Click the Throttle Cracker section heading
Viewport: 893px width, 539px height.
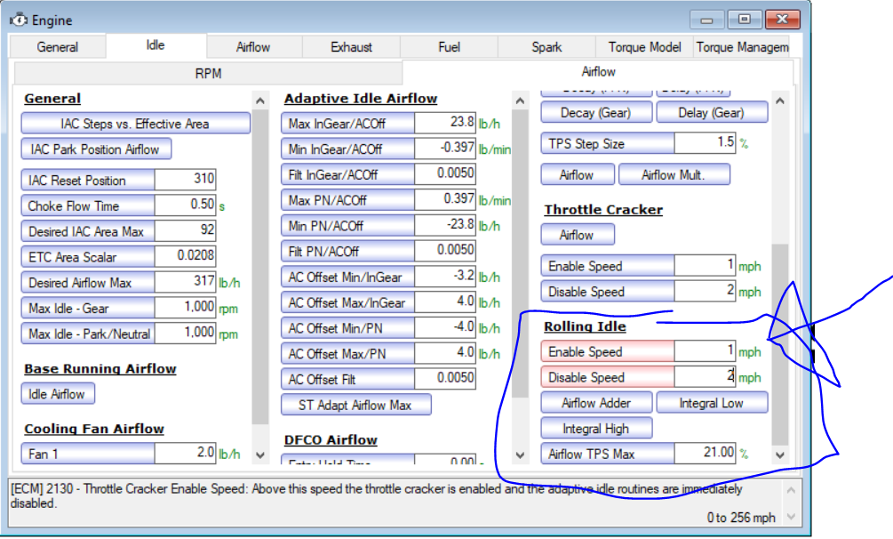603,209
